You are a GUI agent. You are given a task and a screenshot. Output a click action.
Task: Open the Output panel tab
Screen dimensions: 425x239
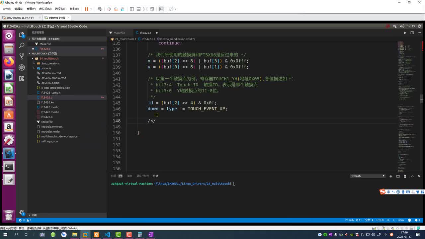click(x=129, y=176)
